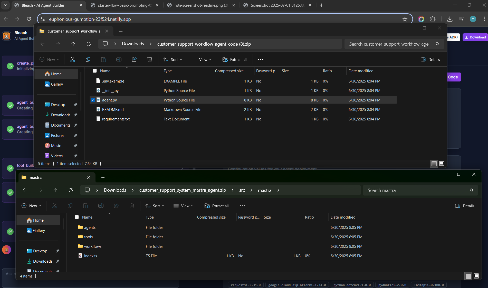Expand the New dropdown in mastra toolbar

pyautogui.click(x=31, y=206)
